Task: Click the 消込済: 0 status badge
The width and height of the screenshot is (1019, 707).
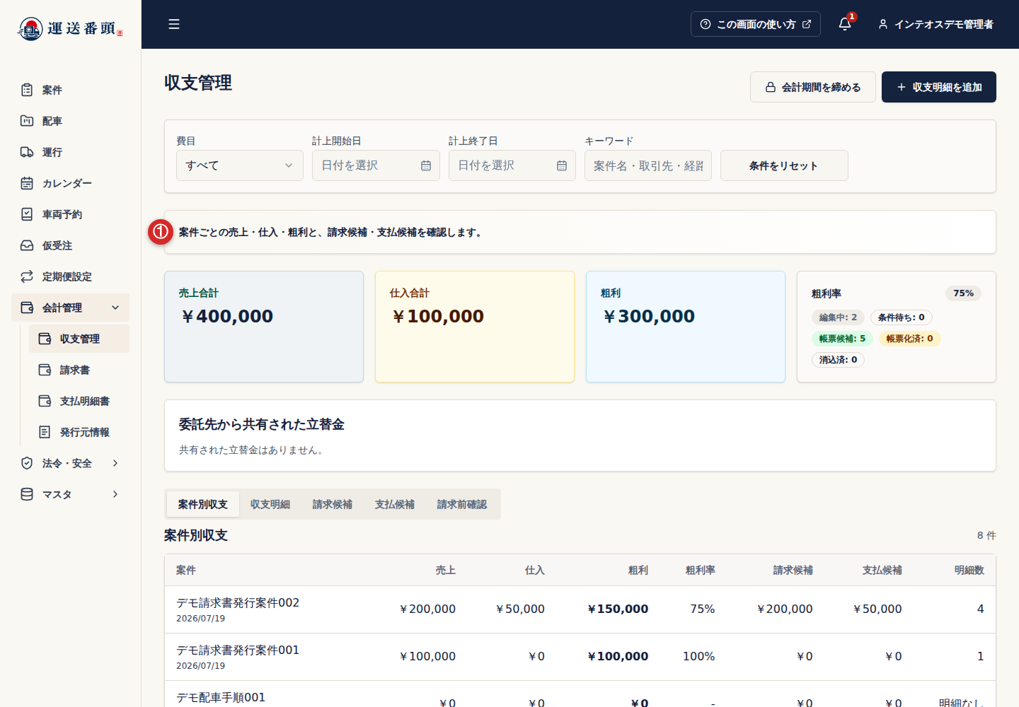Action: pyautogui.click(x=838, y=360)
